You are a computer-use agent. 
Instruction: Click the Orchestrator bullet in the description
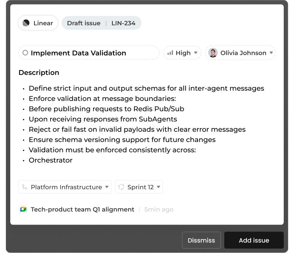51,160
